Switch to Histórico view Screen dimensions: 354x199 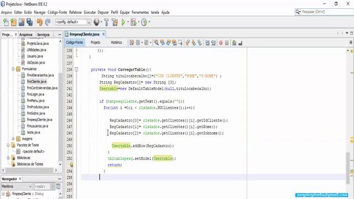tap(116, 43)
